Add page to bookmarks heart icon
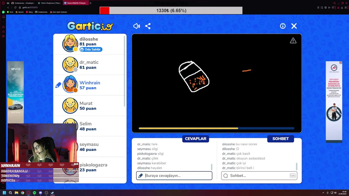 (333, 8)
